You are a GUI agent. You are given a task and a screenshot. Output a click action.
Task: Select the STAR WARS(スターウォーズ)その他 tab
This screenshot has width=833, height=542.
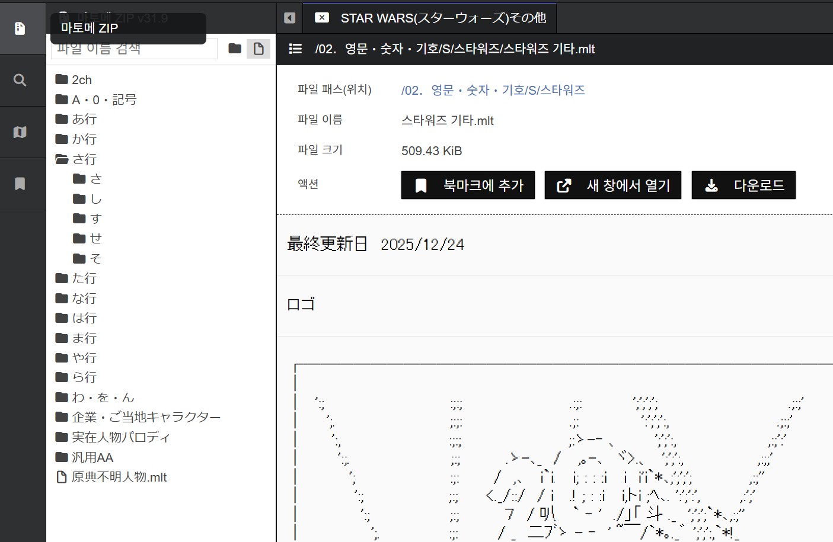pyautogui.click(x=443, y=18)
